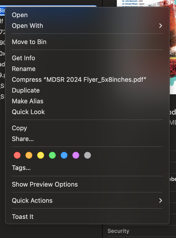This screenshot has height=238, width=176.
Task: Tag the PDF with the green label
Action: pos(52,155)
